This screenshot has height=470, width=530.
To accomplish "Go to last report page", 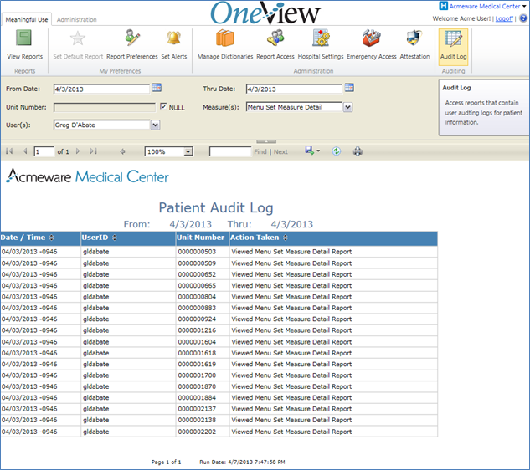I will point(93,151).
